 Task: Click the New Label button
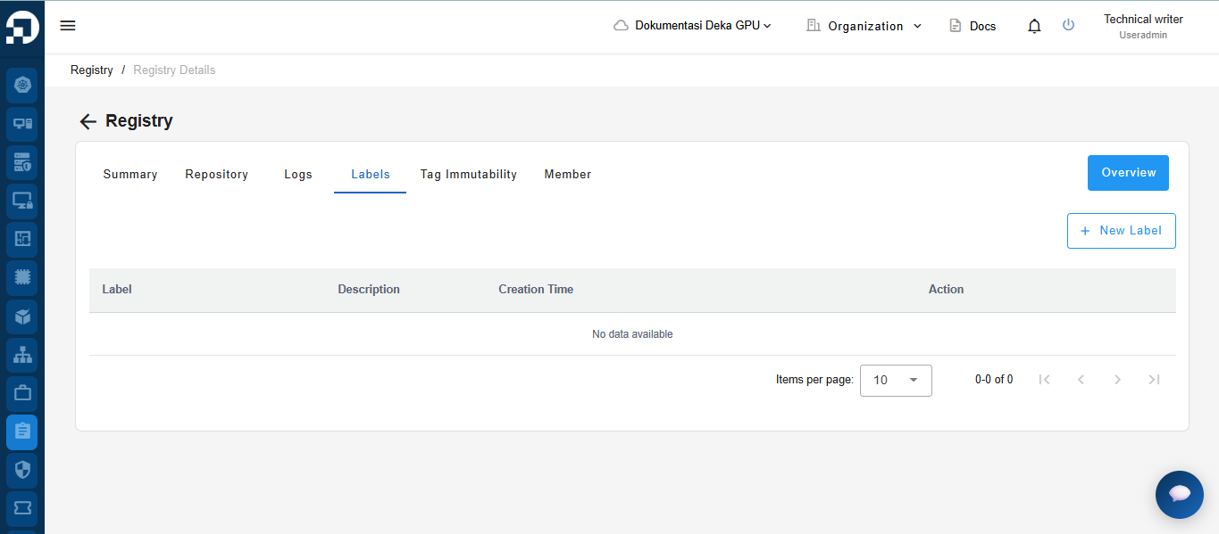coord(1121,231)
